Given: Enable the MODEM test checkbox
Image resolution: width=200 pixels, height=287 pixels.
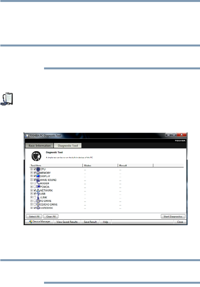Looking at the screenshot, I should 35,183.
